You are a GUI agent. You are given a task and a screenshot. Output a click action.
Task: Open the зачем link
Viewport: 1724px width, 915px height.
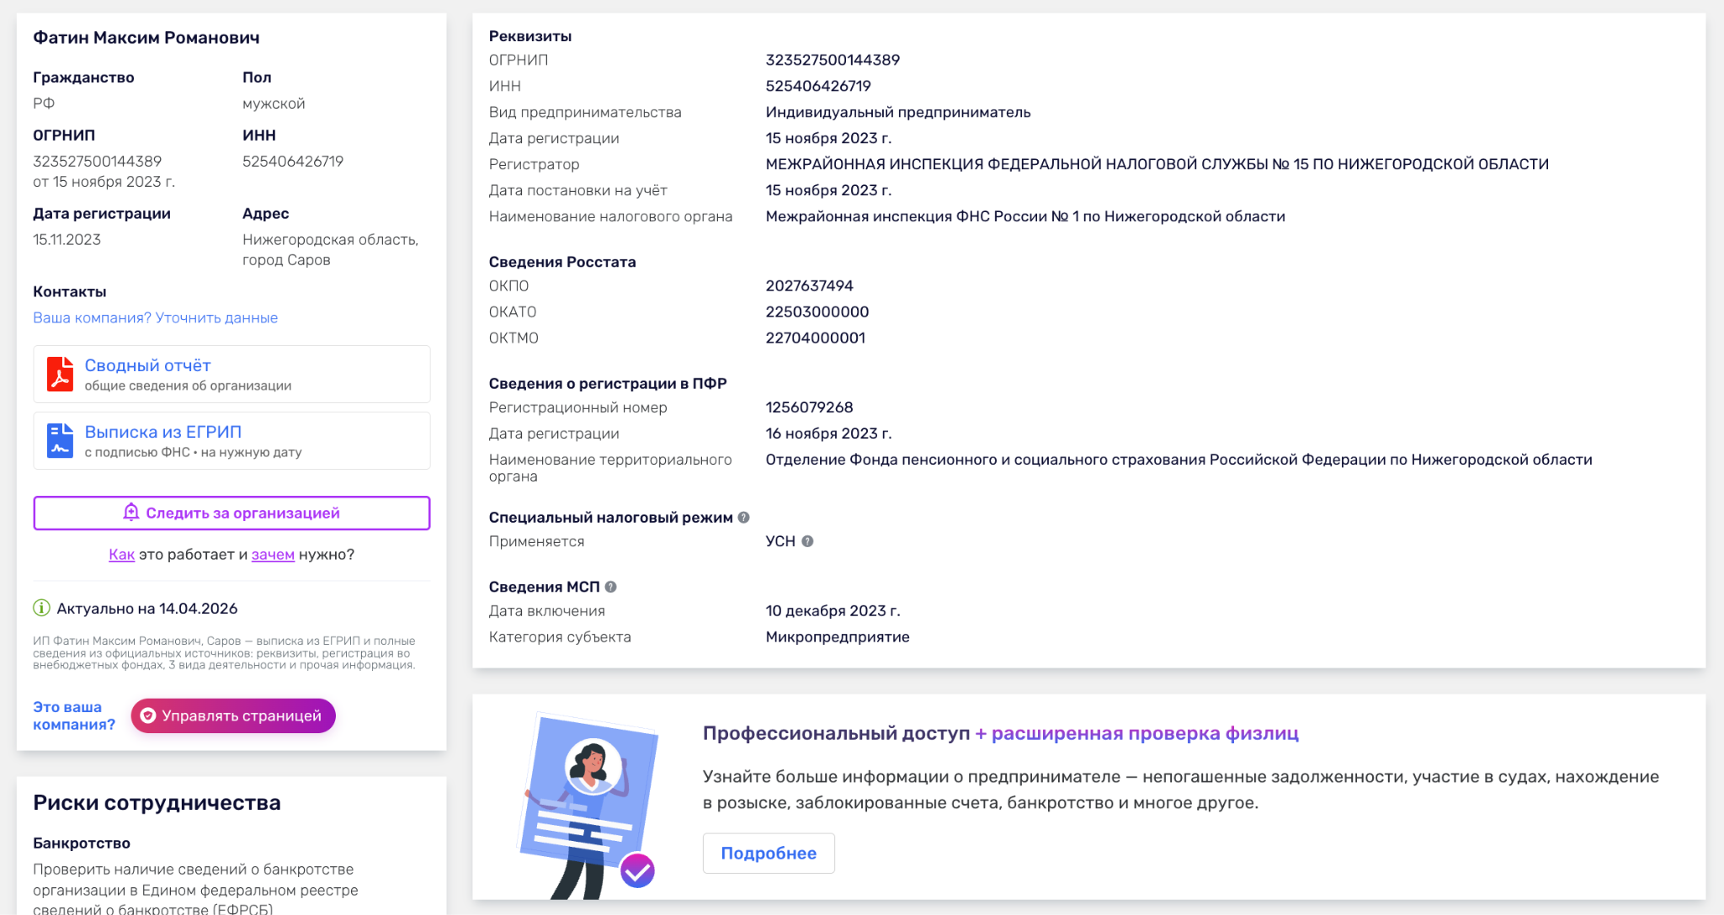coord(274,554)
